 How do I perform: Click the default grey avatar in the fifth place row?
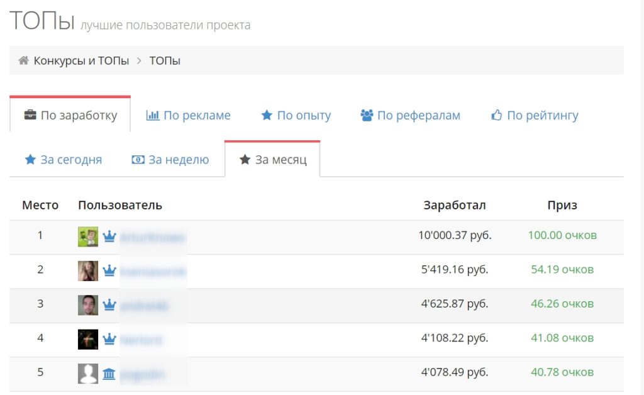(88, 374)
